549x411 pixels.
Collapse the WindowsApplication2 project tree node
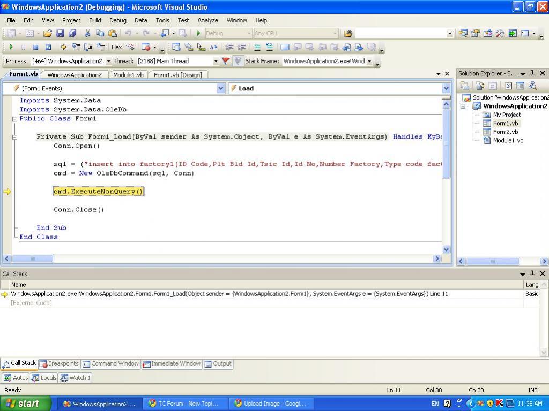[463, 106]
